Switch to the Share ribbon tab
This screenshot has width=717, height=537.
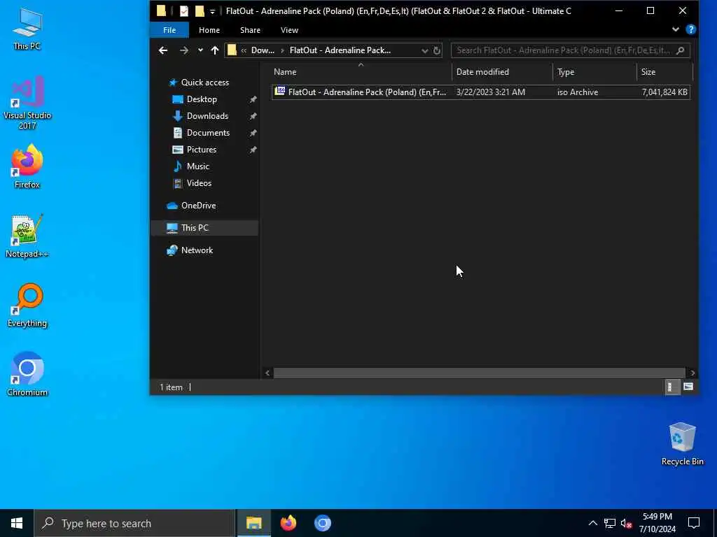tap(250, 29)
